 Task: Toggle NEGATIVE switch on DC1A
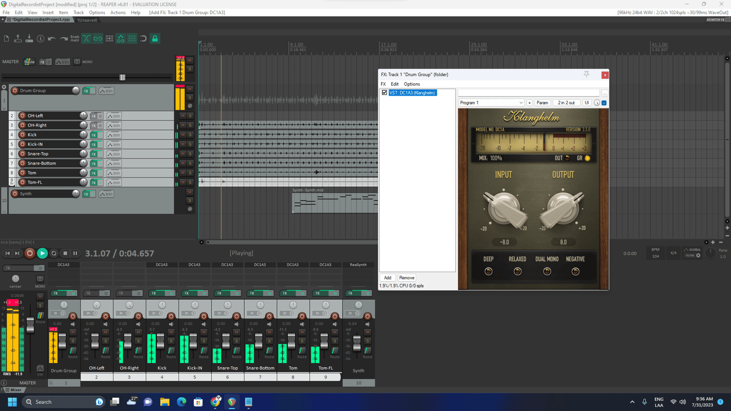(x=575, y=272)
